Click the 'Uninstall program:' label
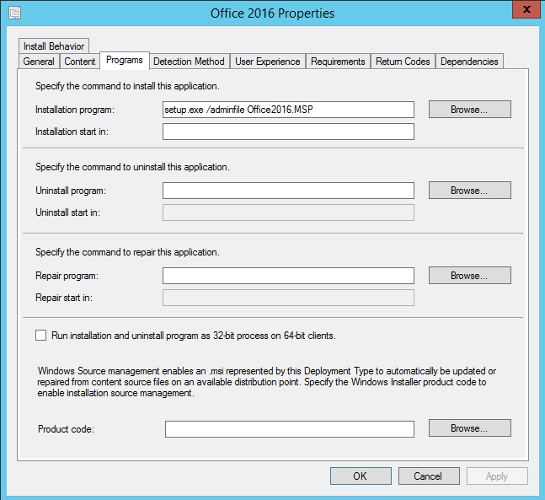 (71, 191)
